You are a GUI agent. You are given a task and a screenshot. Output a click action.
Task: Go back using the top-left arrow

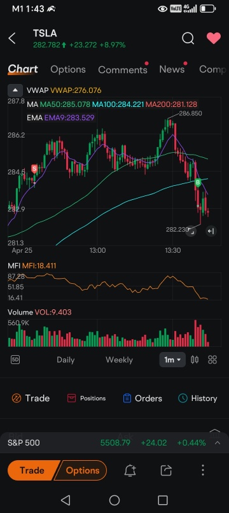tap(12, 39)
